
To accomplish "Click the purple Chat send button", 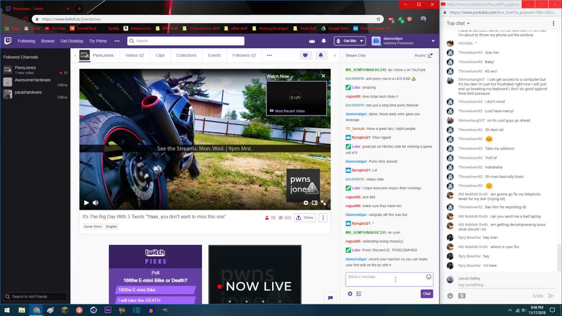I will tap(427, 294).
